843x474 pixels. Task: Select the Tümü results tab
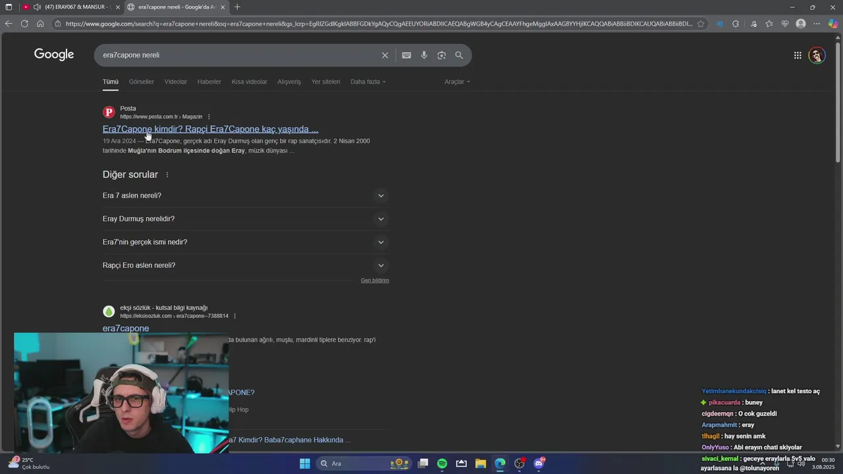click(111, 82)
